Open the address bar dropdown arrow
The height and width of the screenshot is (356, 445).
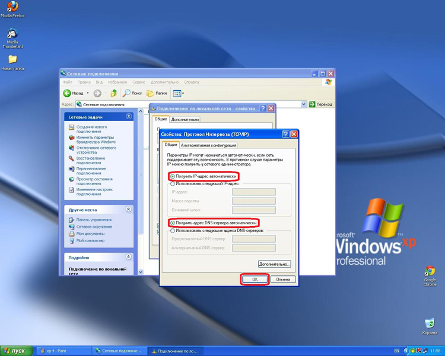304,104
